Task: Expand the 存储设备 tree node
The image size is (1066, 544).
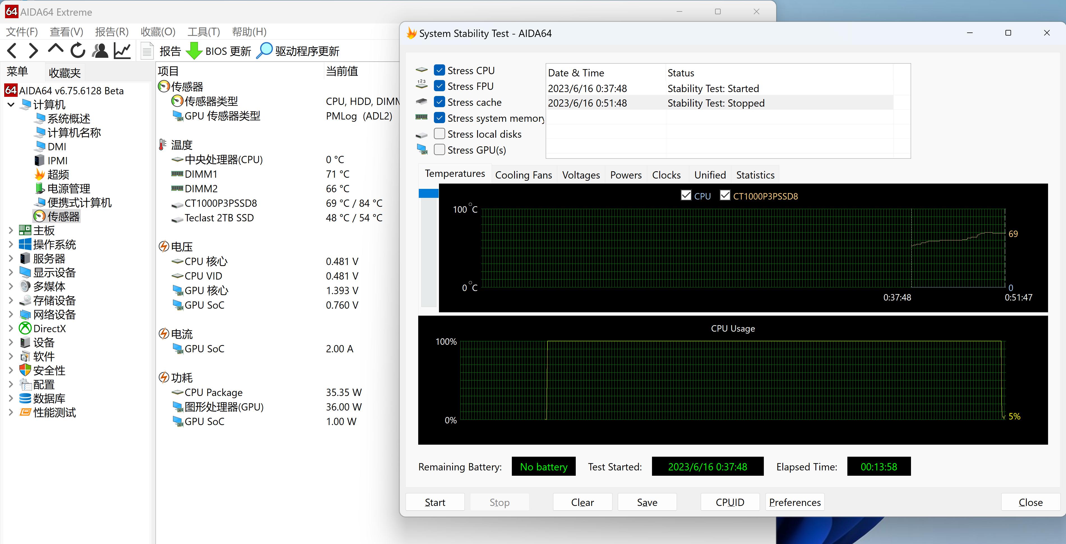Action: [x=11, y=300]
